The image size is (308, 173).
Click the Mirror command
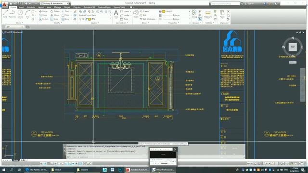click(55, 15)
